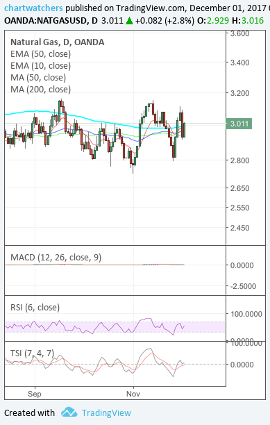Viewport: 270px width, 425px height.
Task: Select the EMA (50, close) indicator label
Action: click(41, 54)
